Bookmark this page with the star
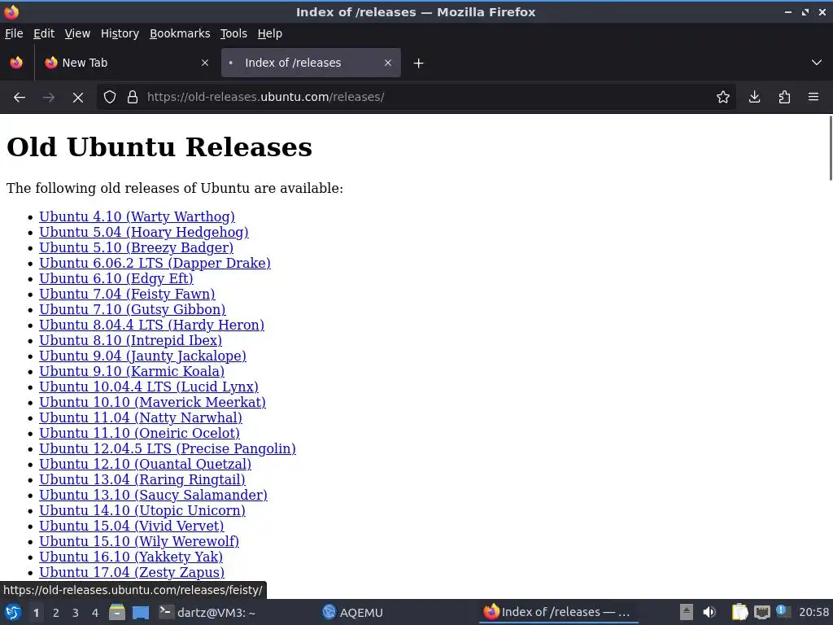The width and height of the screenshot is (833, 625). [722, 98]
